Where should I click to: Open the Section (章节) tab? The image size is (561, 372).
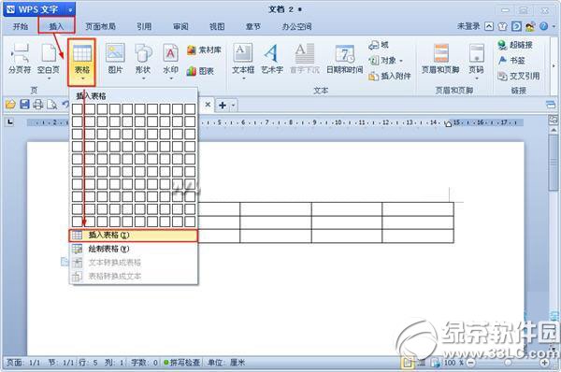click(253, 26)
